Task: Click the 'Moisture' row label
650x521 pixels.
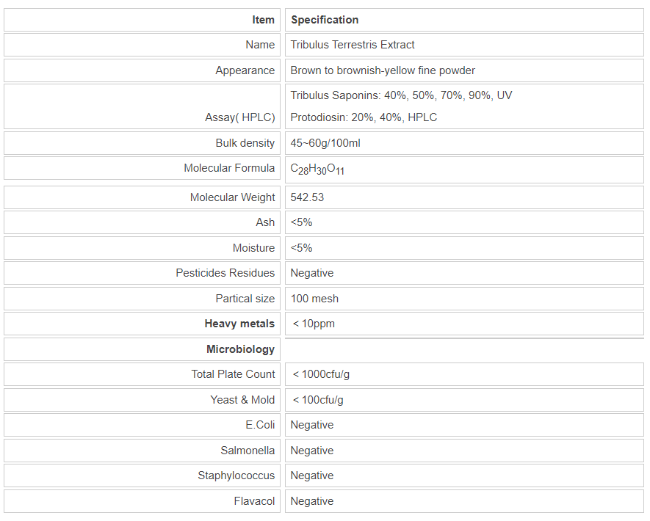Action: pyautogui.click(x=253, y=248)
